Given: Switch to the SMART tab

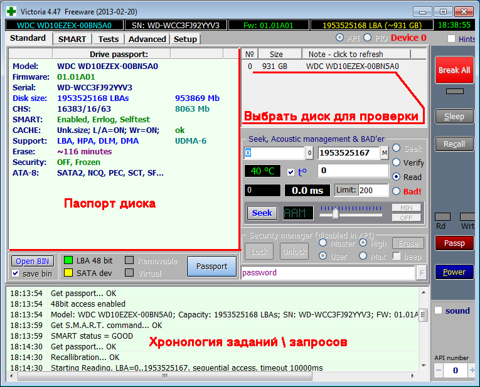Looking at the screenshot, I should pyautogui.click(x=72, y=39).
